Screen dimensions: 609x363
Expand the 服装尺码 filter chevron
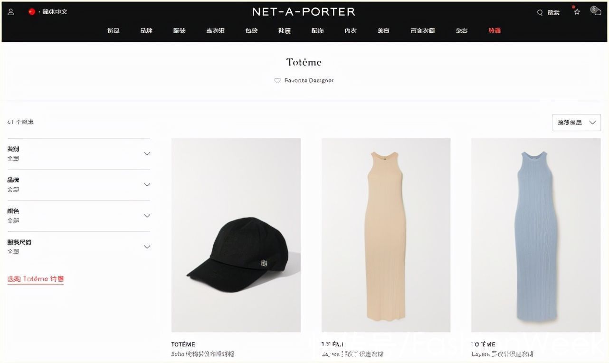(x=147, y=247)
